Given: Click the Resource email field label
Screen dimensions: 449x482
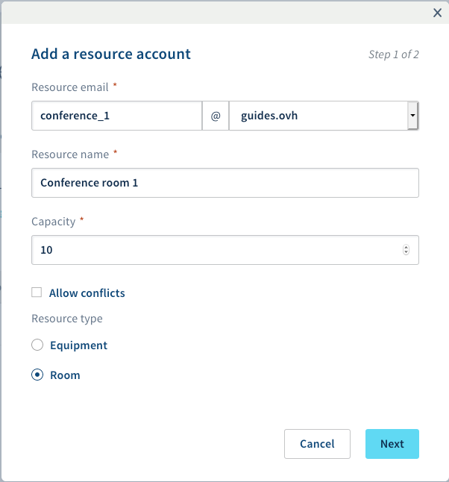Looking at the screenshot, I should coord(69,87).
